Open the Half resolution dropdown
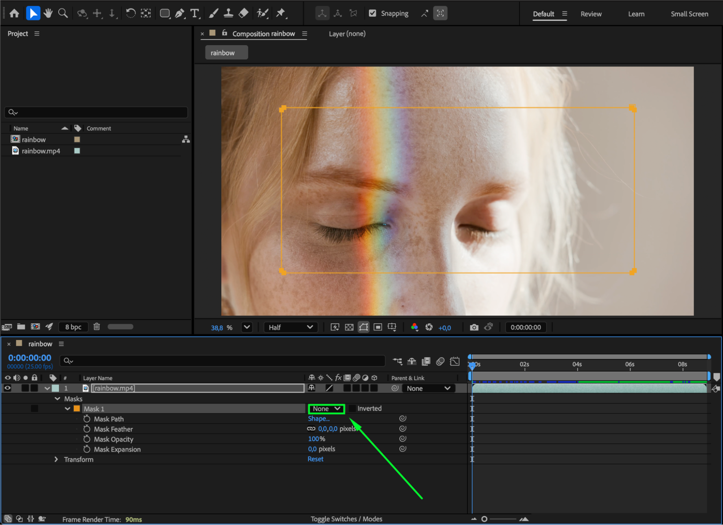 click(x=290, y=327)
